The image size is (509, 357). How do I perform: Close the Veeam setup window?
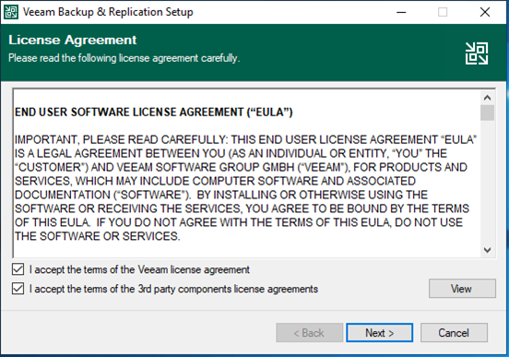tap(485, 12)
